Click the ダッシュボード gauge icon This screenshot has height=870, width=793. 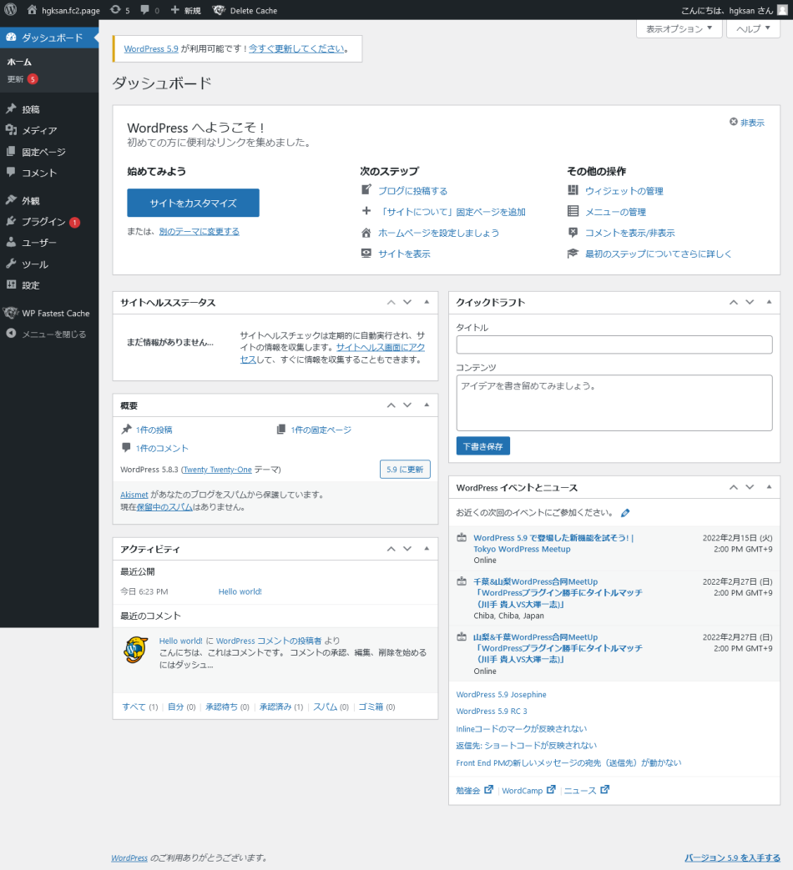click(x=11, y=38)
